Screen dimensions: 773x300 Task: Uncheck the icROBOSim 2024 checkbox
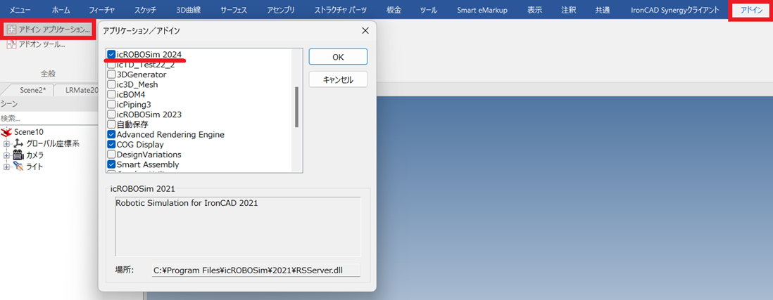[111, 54]
